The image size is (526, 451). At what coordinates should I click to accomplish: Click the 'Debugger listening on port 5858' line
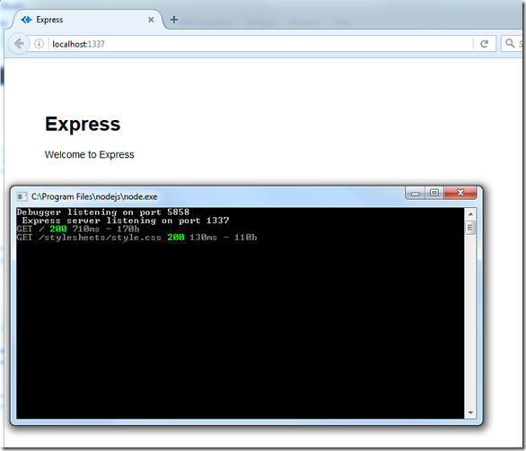pyautogui.click(x=103, y=212)
